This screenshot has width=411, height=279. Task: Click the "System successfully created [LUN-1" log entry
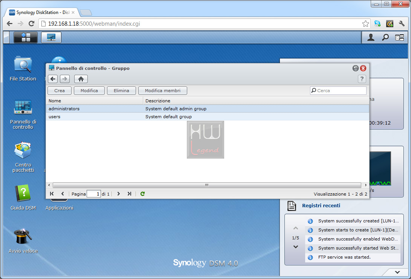tap(353, 221)
